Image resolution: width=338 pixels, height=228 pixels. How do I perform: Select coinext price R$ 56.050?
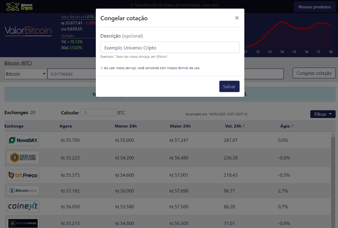[x=70, y=207]
